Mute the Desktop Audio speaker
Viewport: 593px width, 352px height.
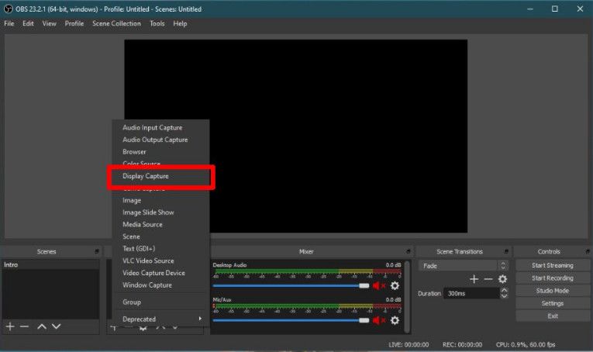click(x=379, y=286)
